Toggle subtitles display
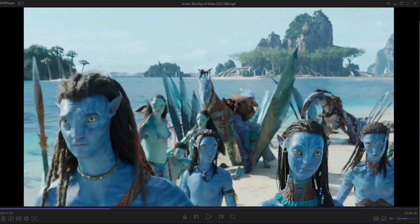 (x=384, y=219)
